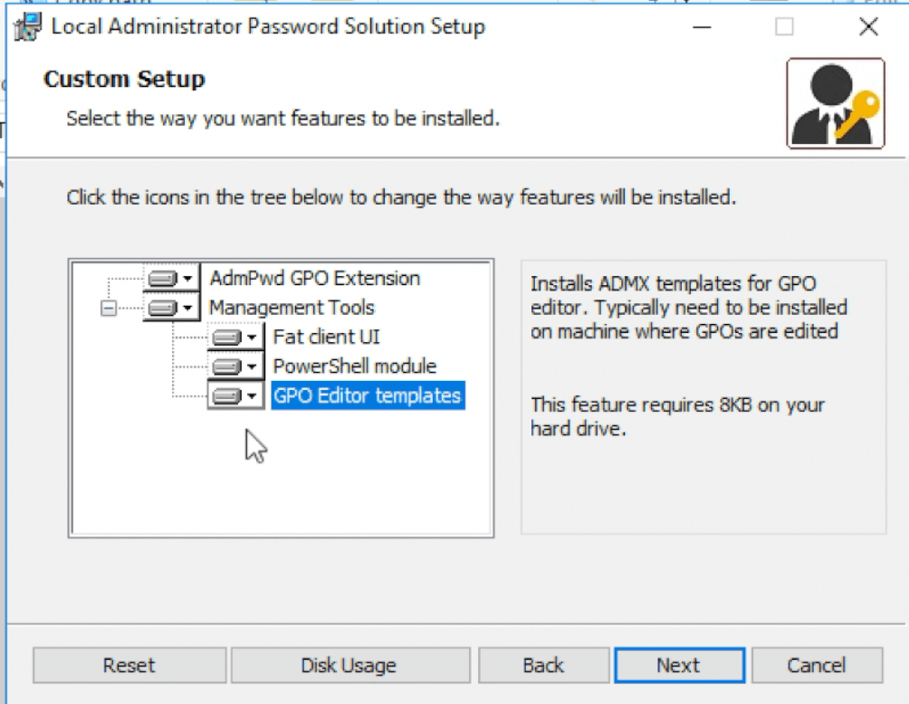This screenshot has width=909, height=704.
Task: Open the Disk Usage dialog
Action: coord(349,665)
